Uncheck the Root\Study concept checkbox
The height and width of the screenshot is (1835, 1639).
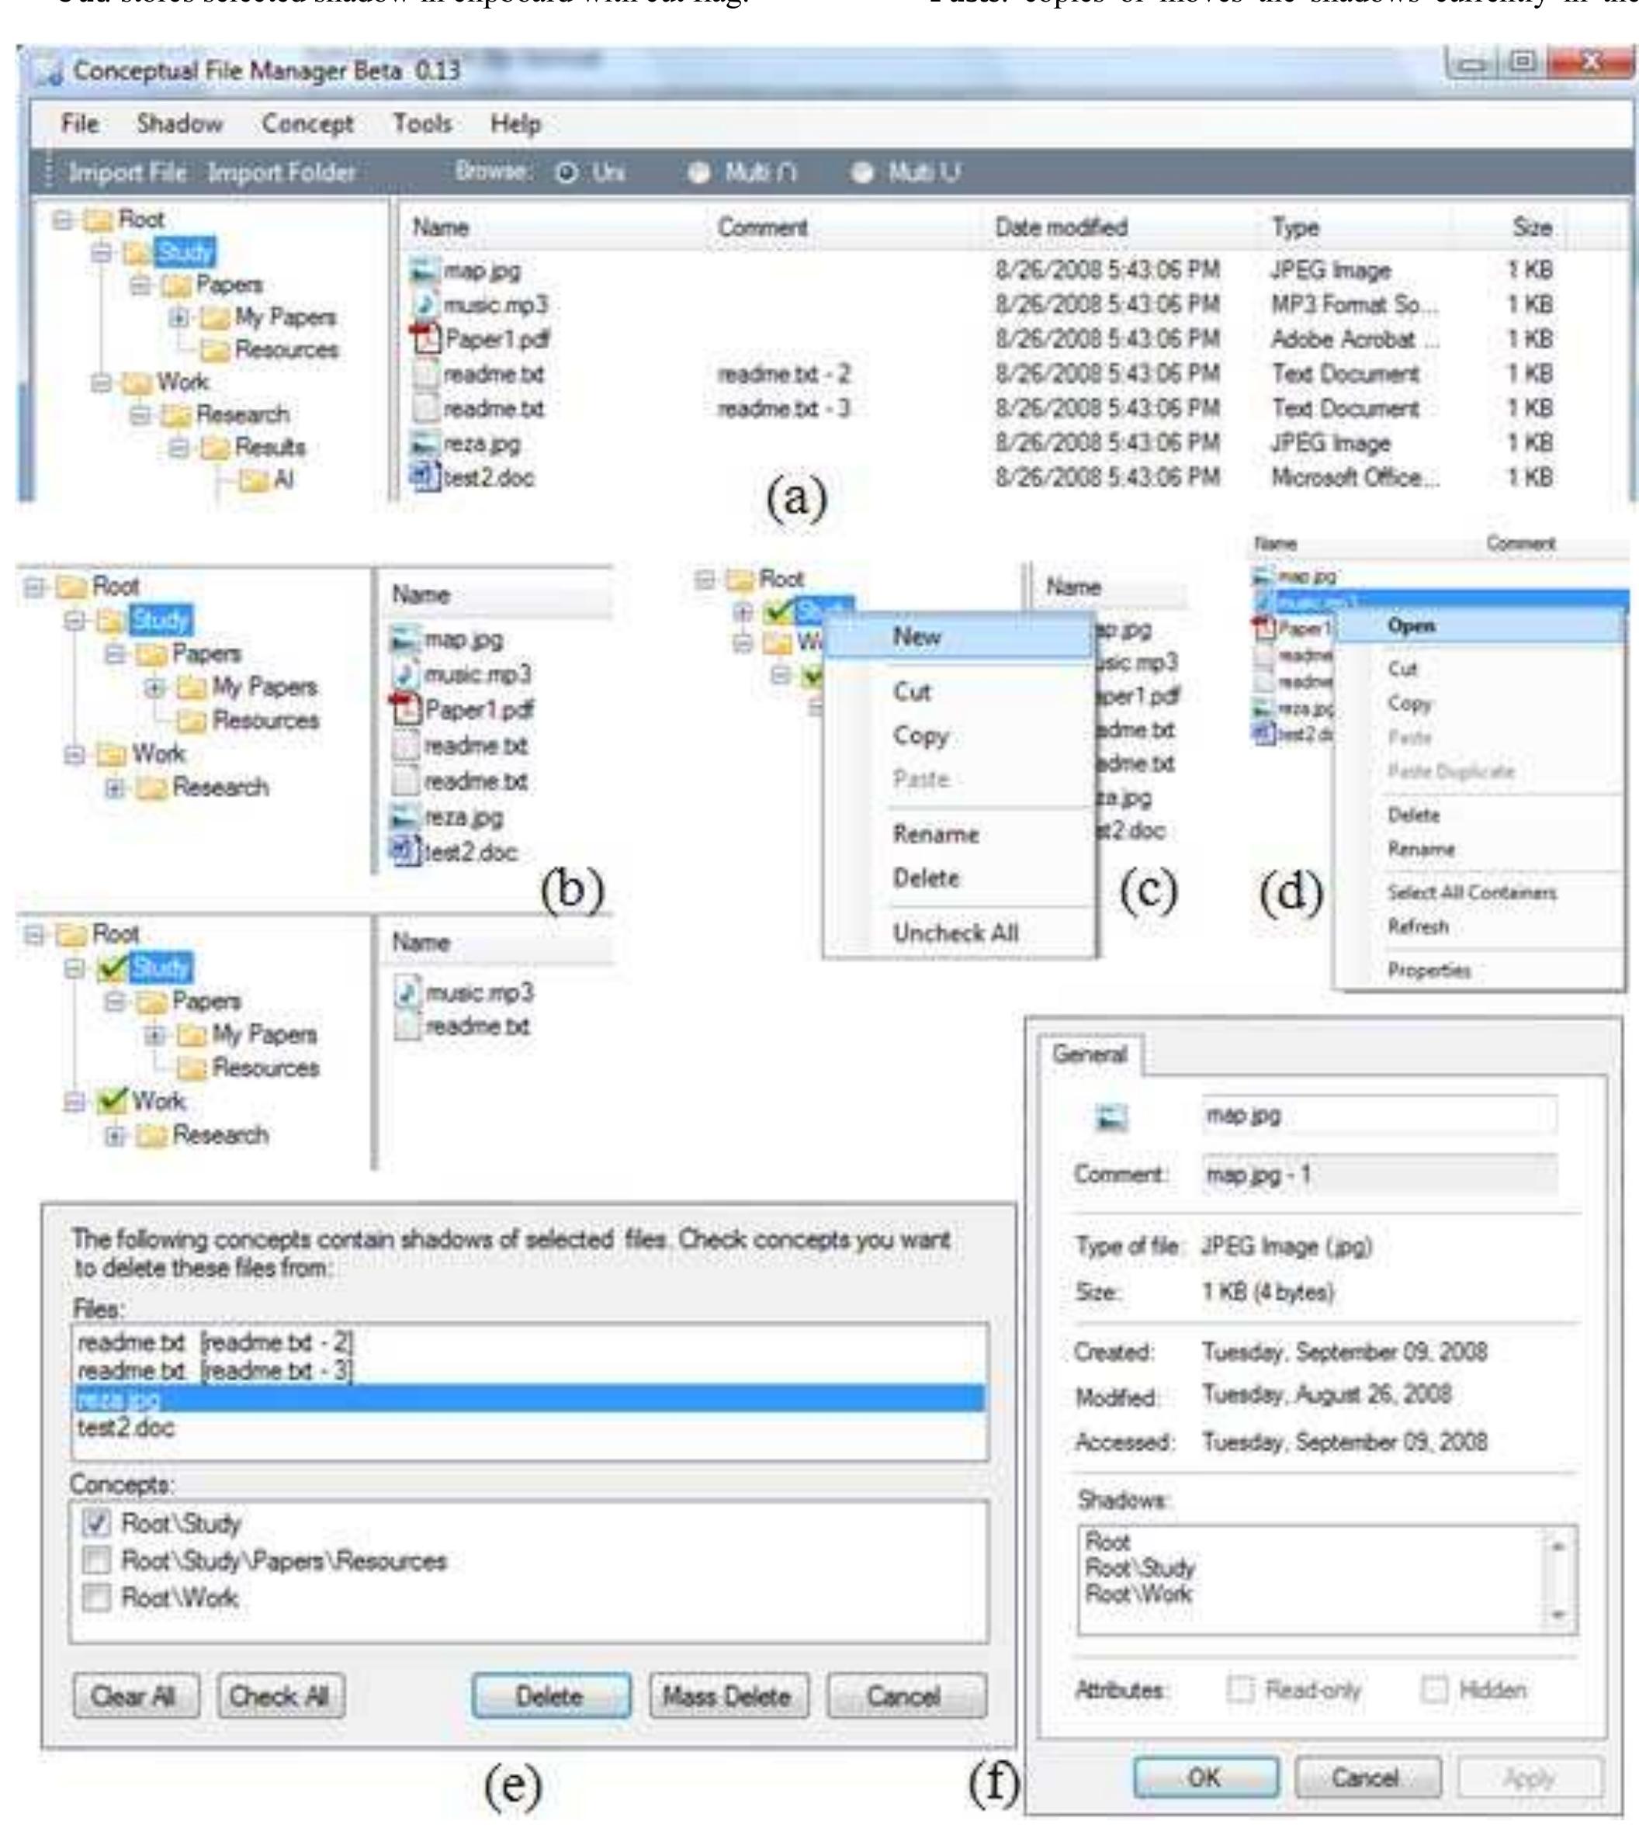(95, 1522)
